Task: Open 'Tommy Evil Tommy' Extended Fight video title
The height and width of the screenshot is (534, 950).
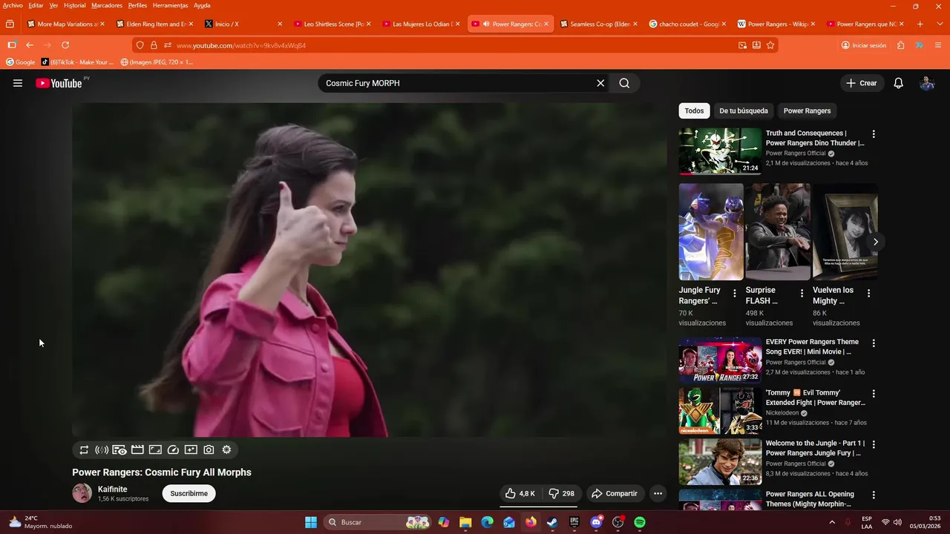Action: (x=815, y=398)
